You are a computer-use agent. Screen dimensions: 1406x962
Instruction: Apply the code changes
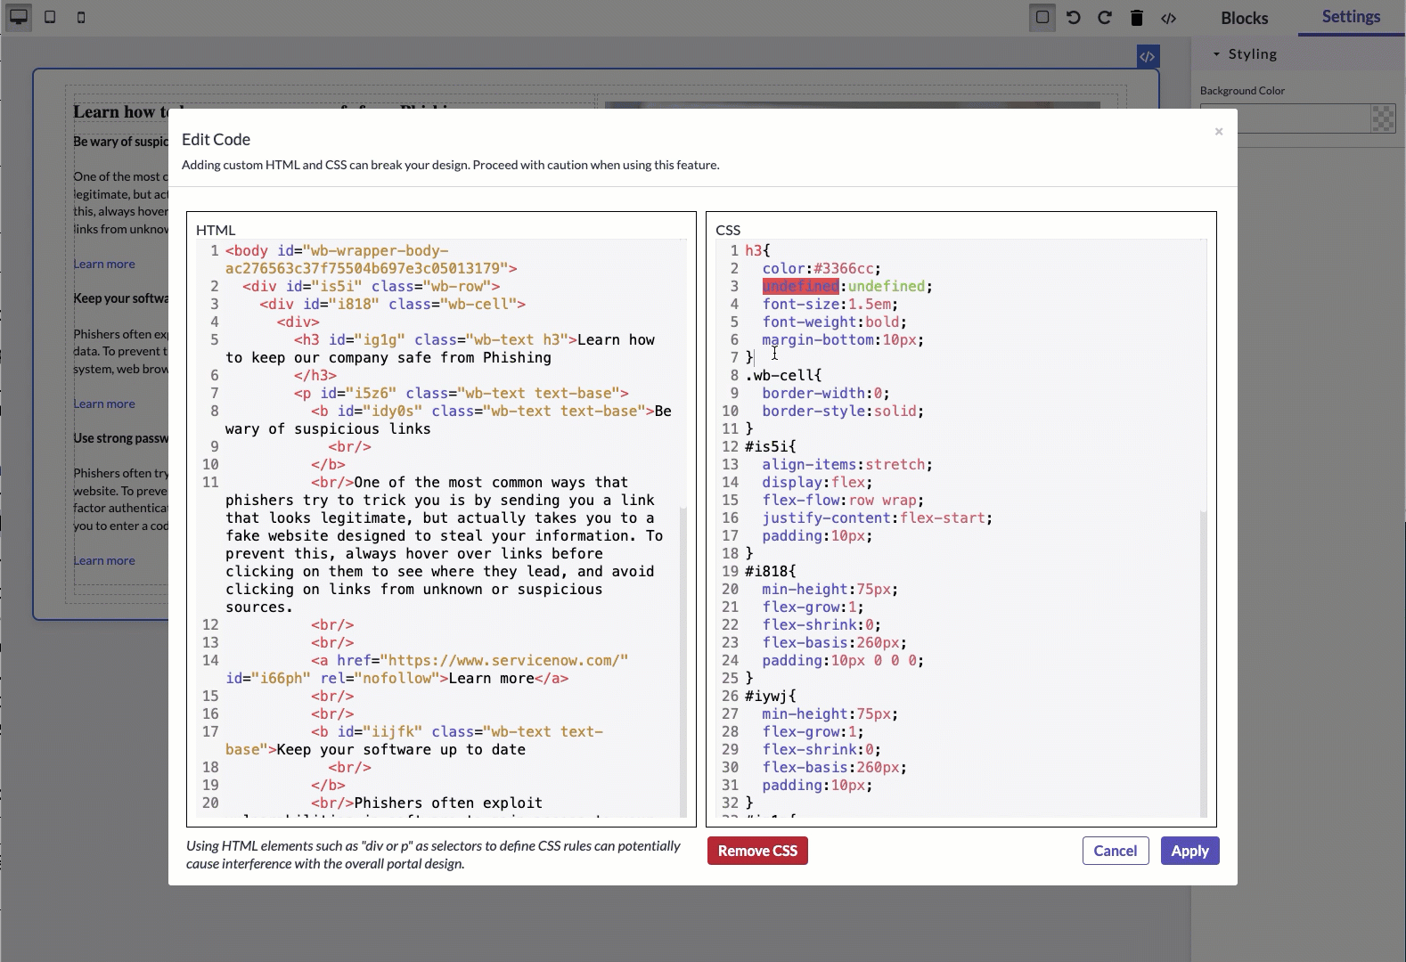[1189, 851]
